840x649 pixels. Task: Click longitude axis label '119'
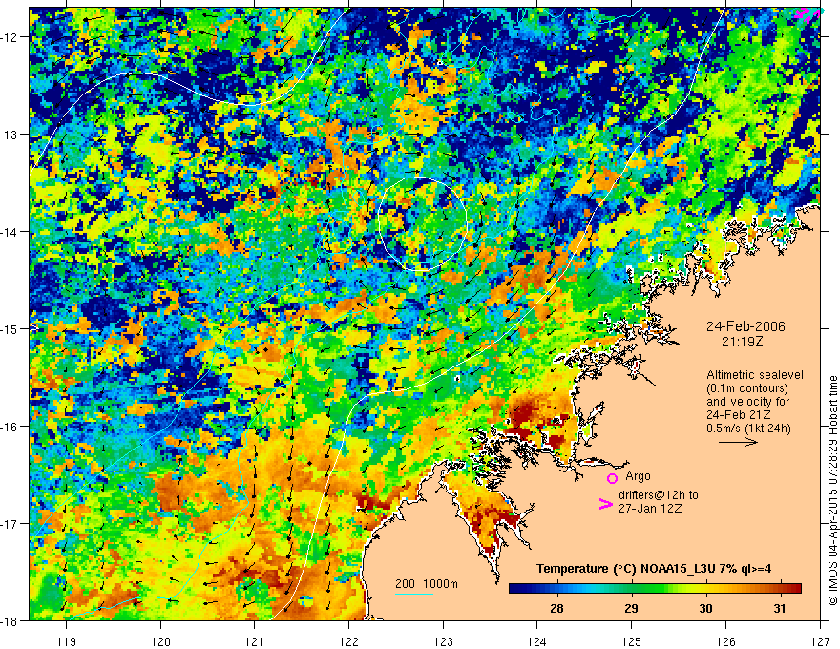[66, 642]
